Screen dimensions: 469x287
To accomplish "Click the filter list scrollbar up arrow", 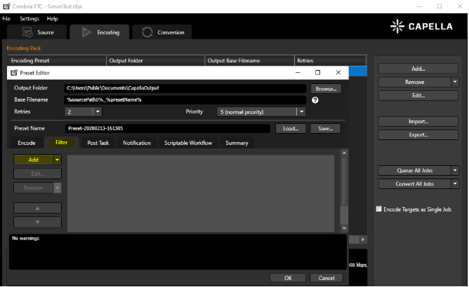I will coord(344,153).
